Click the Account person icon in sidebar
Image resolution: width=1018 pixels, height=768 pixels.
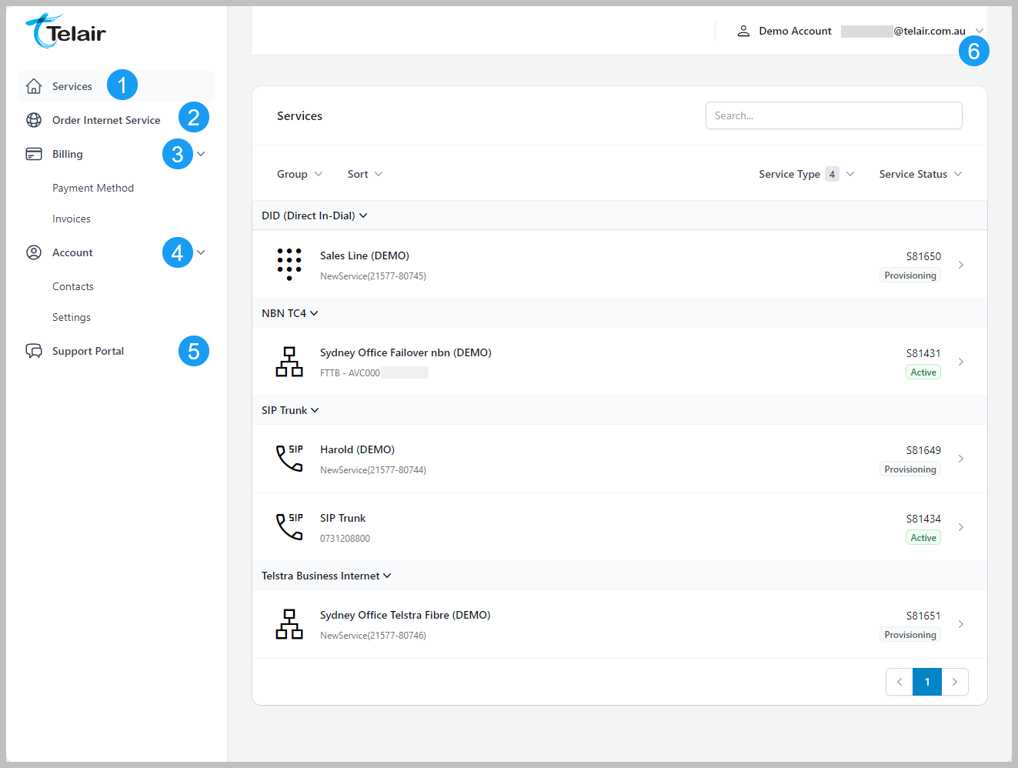(34, 252)
